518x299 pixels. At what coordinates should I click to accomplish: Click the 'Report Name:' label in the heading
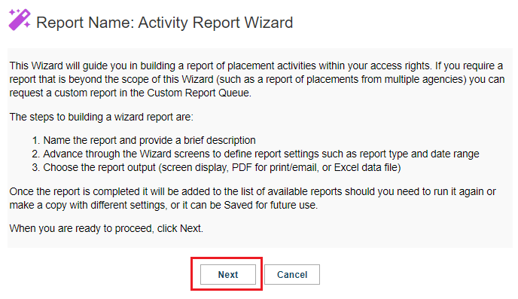pos(85,23)
